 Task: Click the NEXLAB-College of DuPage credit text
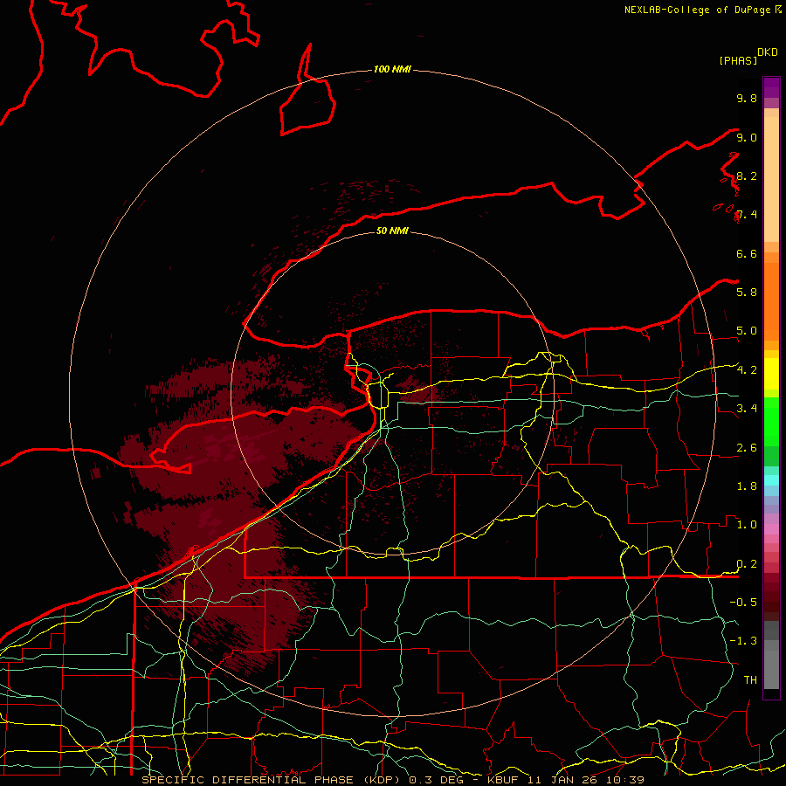[699, 10]
